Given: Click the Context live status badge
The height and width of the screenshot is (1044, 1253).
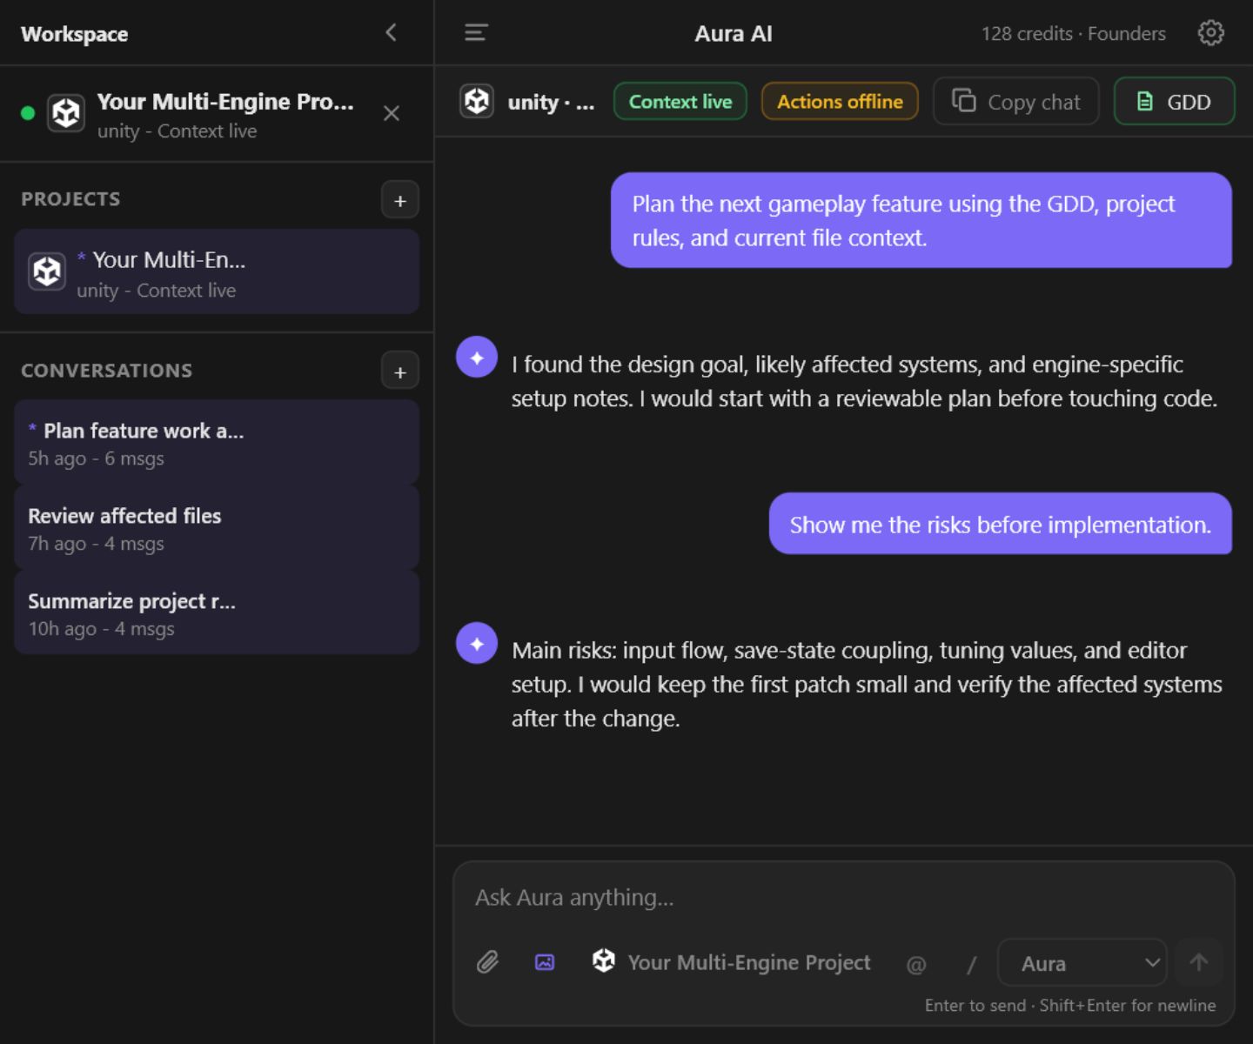Looking at the screenshot, I should click(680, 102).
